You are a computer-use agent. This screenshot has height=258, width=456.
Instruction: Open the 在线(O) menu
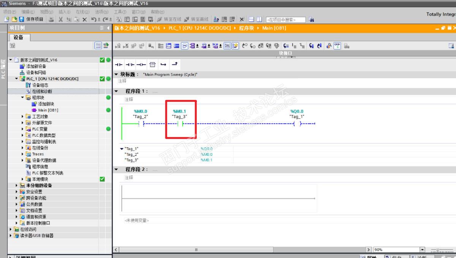click(x=82, y=12)
